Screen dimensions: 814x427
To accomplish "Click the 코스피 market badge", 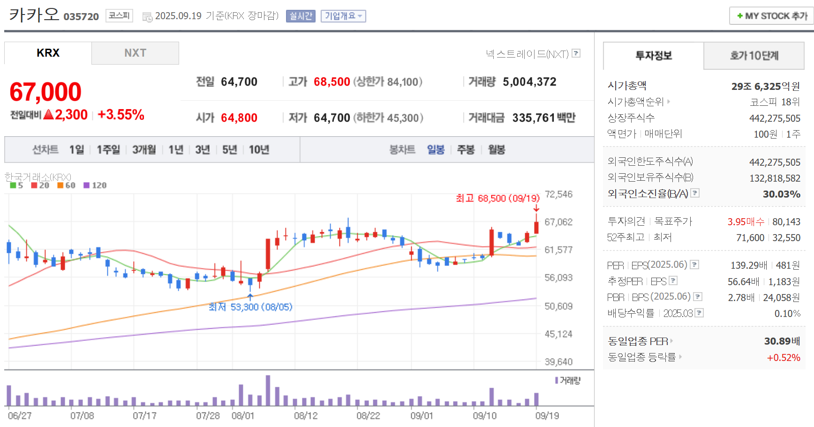I will pyautogui.click(x=119, y=15).
